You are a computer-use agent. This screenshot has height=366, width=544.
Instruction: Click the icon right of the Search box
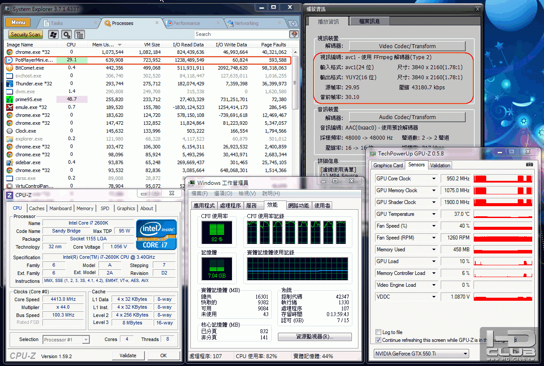[294, 34]
